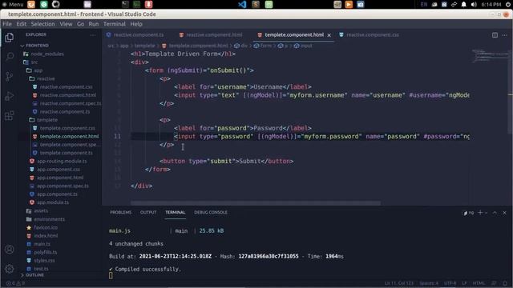Viewport: 513px width, 288px height.
Task: Open the editor More Actions ellipsis
Action: point(504,35)
